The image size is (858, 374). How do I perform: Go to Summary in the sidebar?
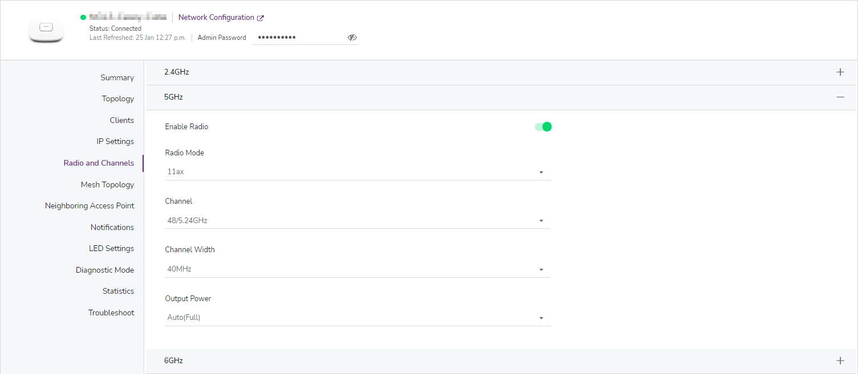[x=117, y=78]
